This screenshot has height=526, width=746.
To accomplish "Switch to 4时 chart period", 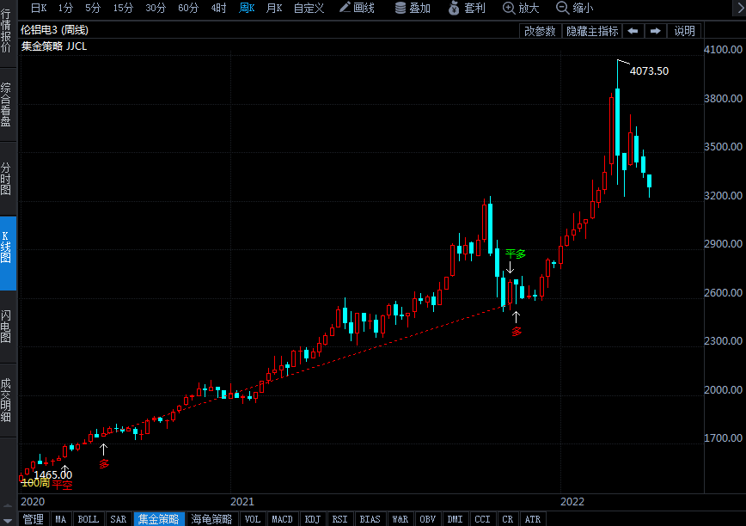I will 219,8.
